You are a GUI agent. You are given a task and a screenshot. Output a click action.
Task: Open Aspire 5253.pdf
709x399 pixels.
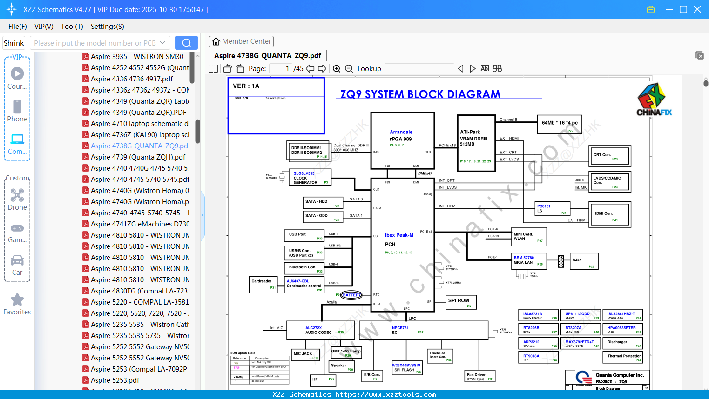click(x=115, y=380)
